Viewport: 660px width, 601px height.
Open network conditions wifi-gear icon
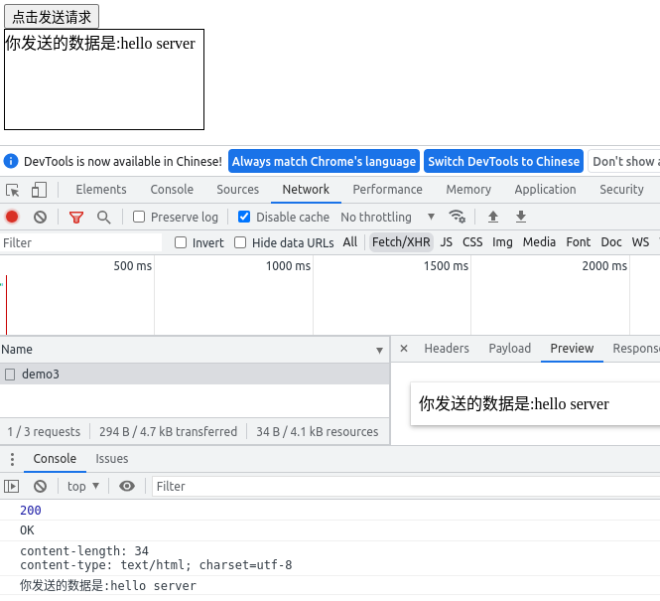(x=458, y=217)
